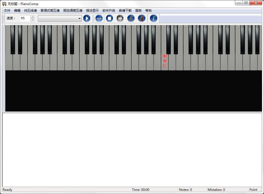Close the PianoComp window

256,3
